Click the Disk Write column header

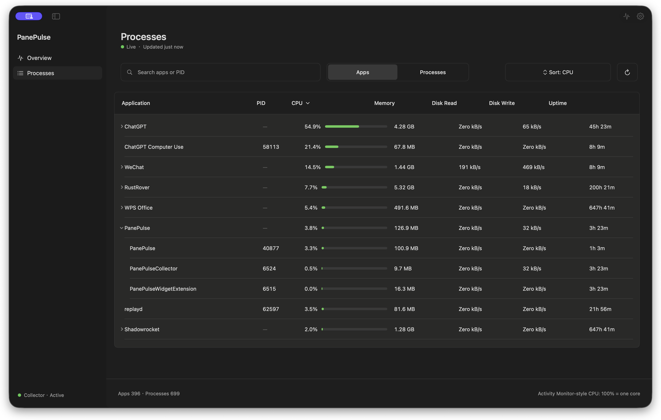click(x=502, y=103)
